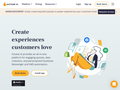Expand the Platform dropdown menu

(x=27, y=4)
